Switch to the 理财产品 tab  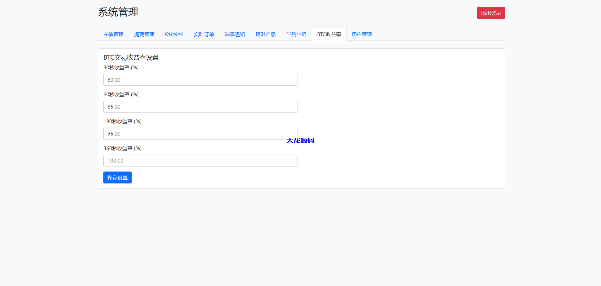(265, 34)
